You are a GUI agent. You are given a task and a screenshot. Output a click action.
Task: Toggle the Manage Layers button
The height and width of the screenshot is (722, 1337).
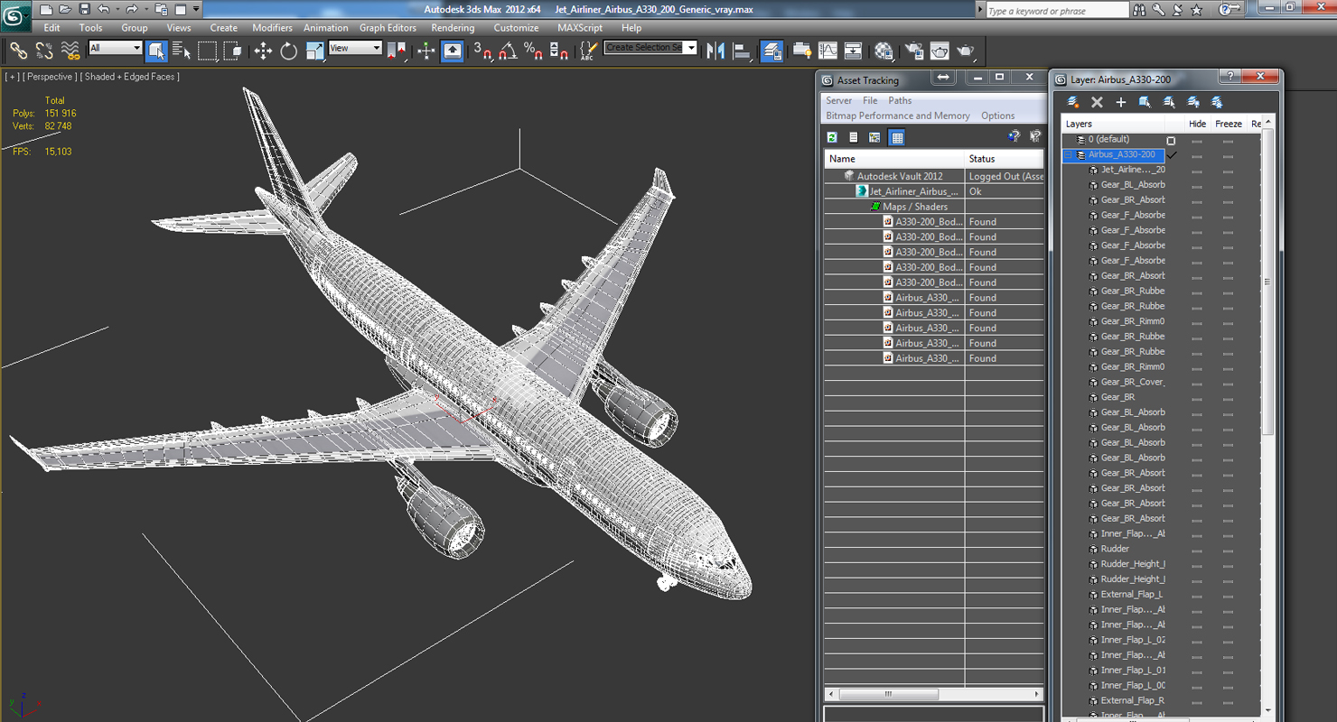tap(772, 51)
